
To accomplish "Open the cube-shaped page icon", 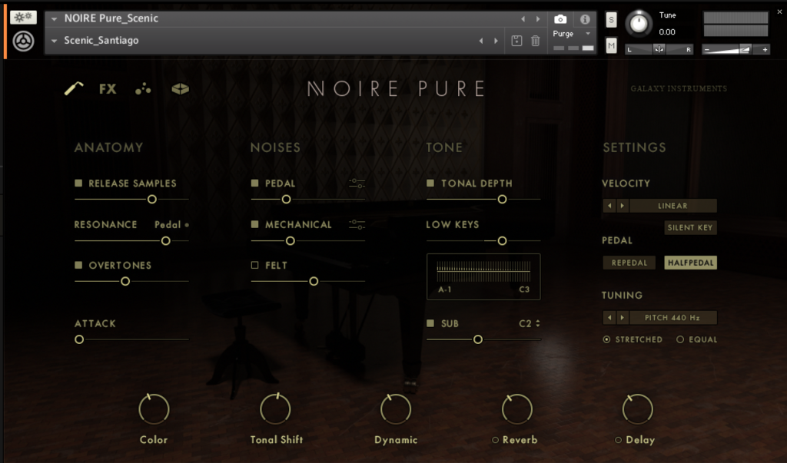I will (x=180, y=89).
